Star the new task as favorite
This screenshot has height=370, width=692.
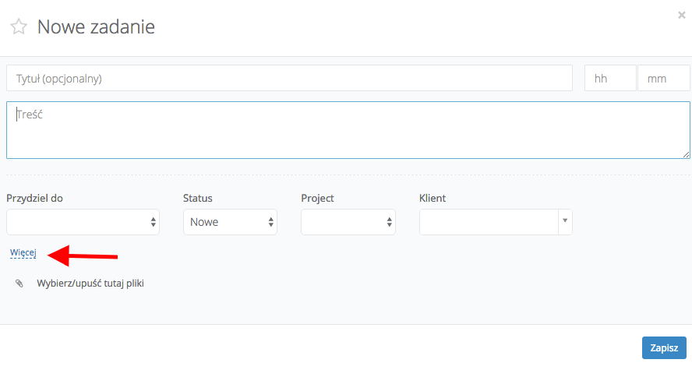(19, 27)
